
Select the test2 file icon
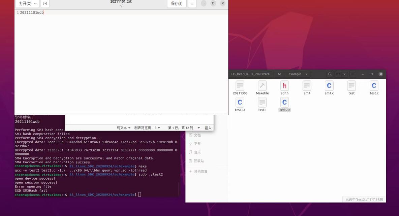[x=262, y=104]
